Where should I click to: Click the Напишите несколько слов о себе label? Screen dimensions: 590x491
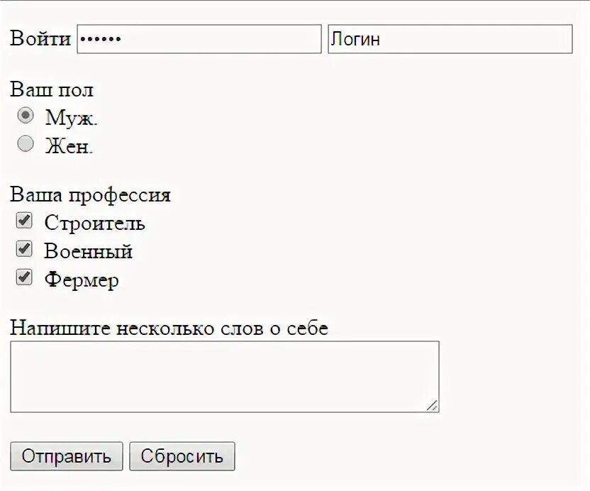169,328
